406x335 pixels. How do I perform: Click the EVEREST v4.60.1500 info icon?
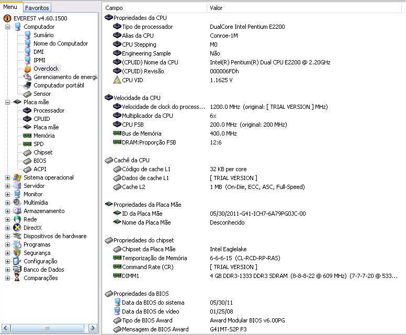click(7, 18)
